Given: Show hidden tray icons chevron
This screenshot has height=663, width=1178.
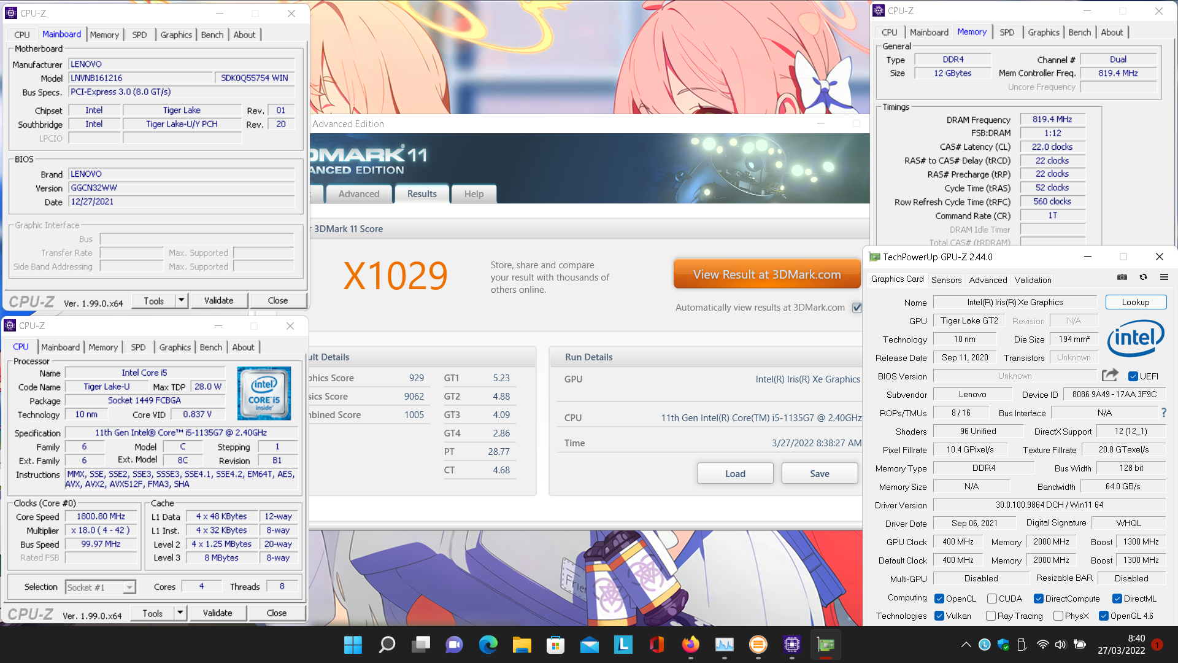Looking at the screenshot, I should click(966, 645).
